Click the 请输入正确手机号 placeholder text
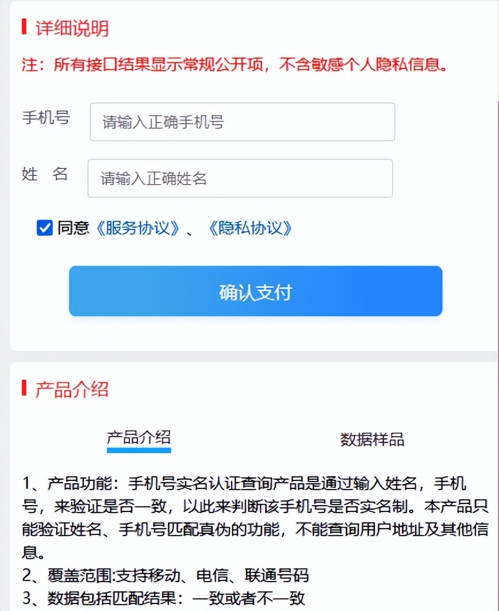The height and width of the screenshot is (611, 499). click(161, 121)
